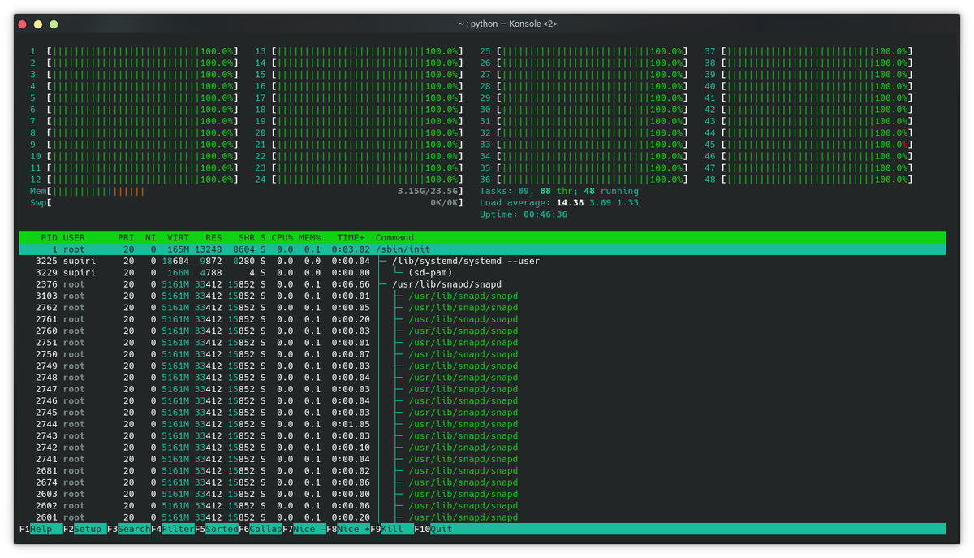Select process row with PID 3103

click(482, 296)
